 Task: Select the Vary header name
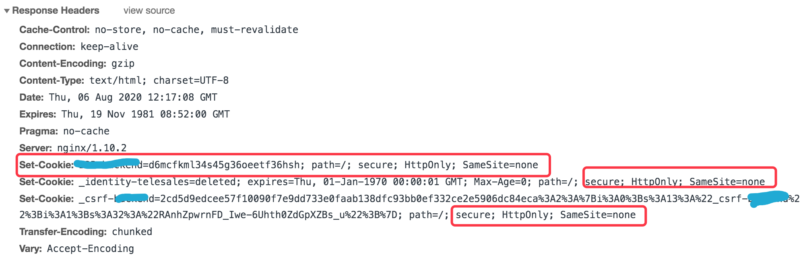pyautogui.click(x=31, y=249)
